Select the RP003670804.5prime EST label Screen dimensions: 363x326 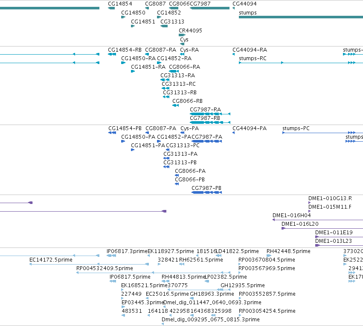pos(267,260)
